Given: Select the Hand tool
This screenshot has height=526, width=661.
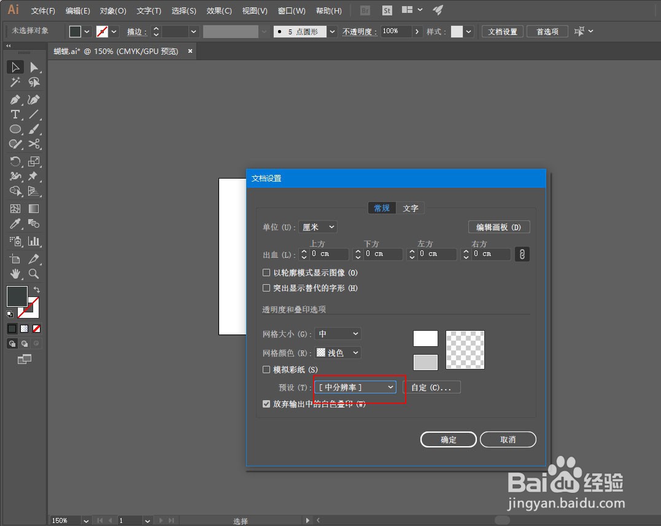Looking at the screenshot, I should (x=15, y=274).
